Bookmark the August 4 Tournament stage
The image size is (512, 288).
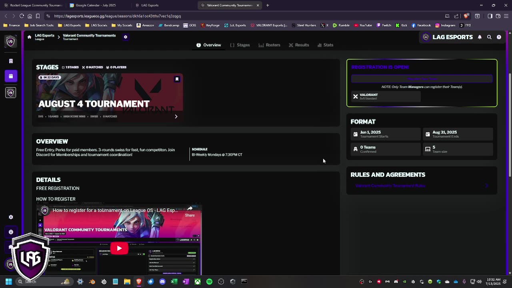coord(177,79)
